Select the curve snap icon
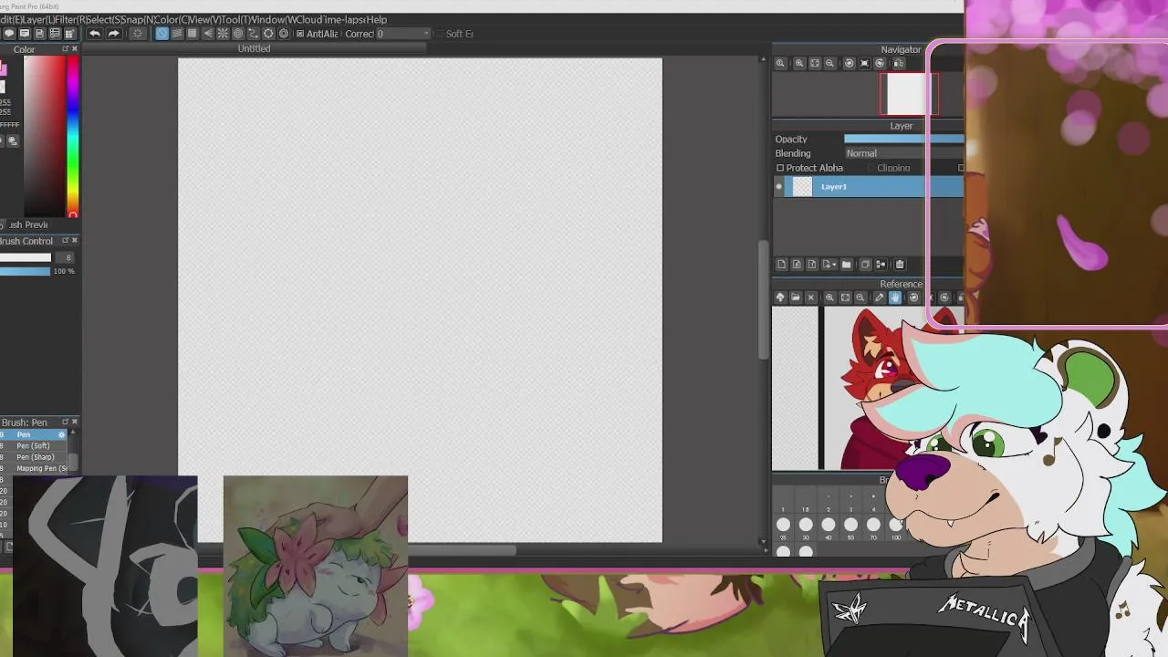Viewport: 1168px width, 657px height. click(253, 34)
